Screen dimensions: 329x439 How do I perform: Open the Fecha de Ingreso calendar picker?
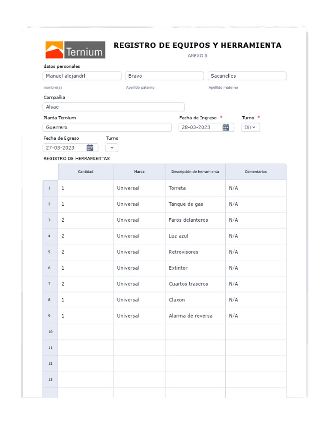[x=226, y=127]
